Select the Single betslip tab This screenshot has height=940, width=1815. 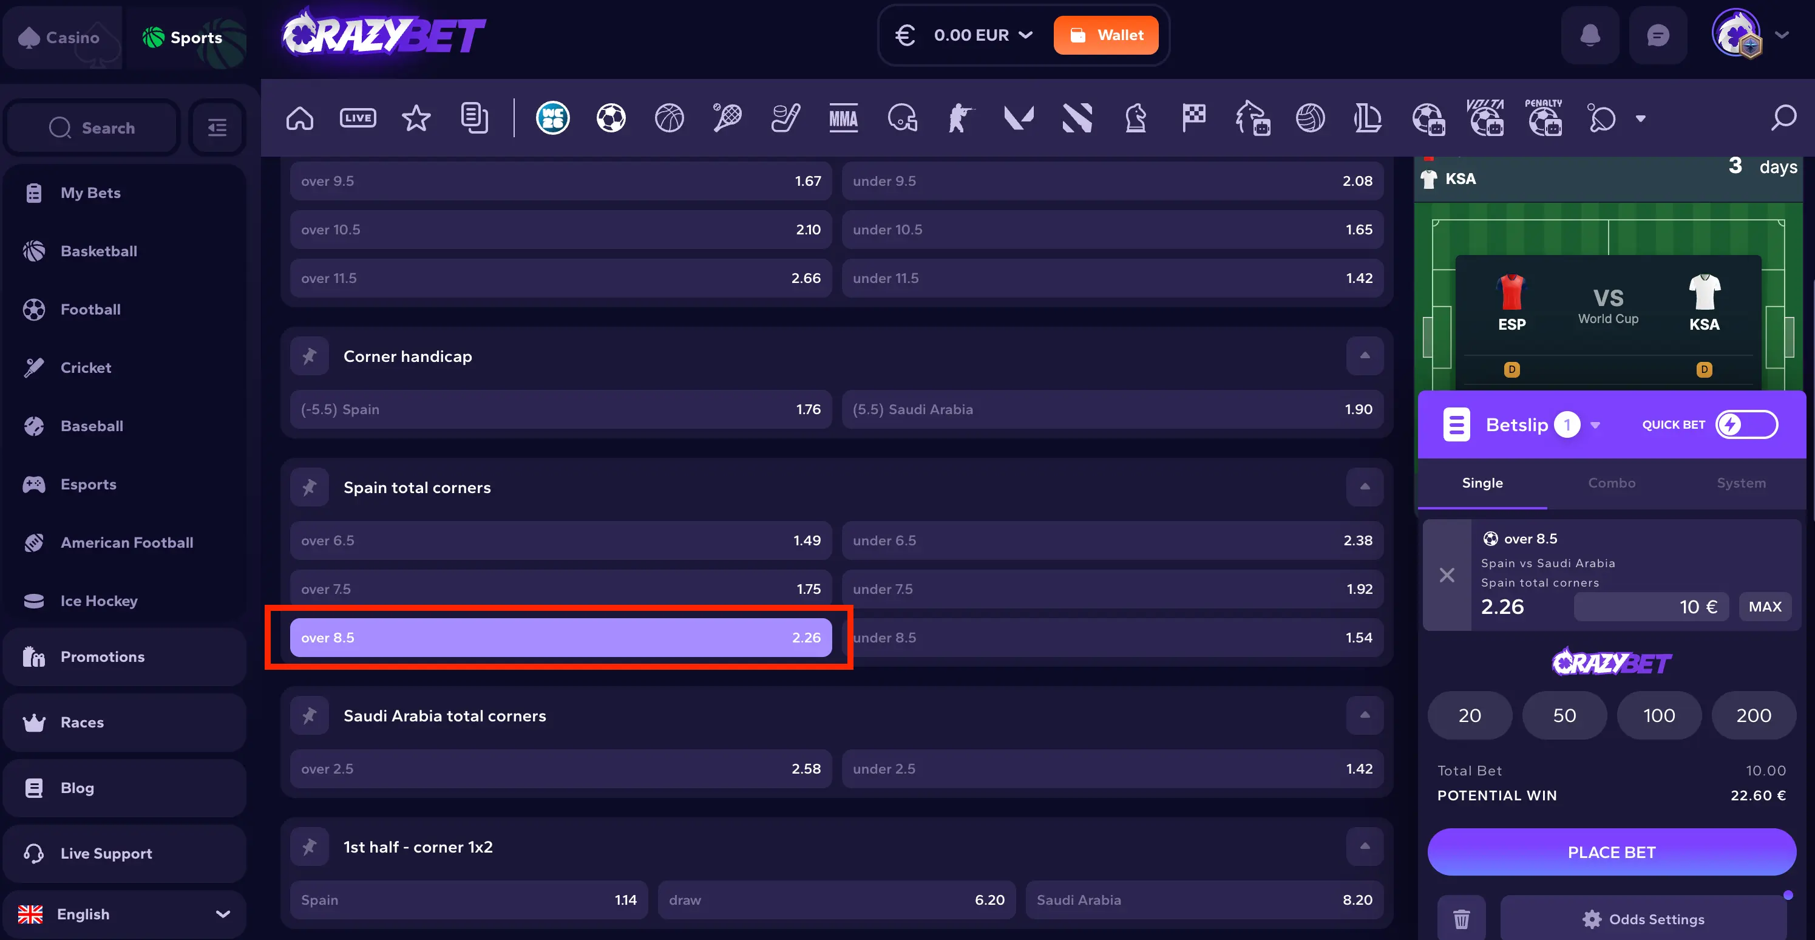pyautogui.click(x=1482, y=483)
